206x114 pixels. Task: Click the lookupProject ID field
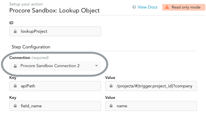[x=55, y=31]
